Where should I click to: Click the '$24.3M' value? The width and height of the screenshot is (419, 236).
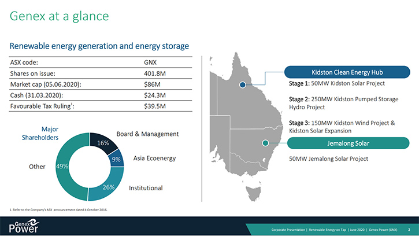(x=155, y=95)
